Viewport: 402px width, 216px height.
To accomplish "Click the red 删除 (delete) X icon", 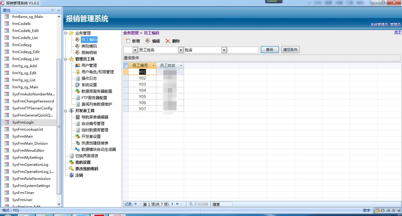I will click(x=168, y=41).
